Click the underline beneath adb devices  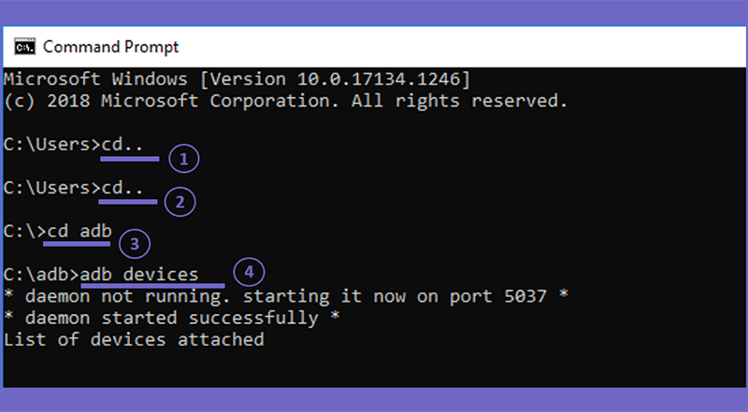pos(152,286)
